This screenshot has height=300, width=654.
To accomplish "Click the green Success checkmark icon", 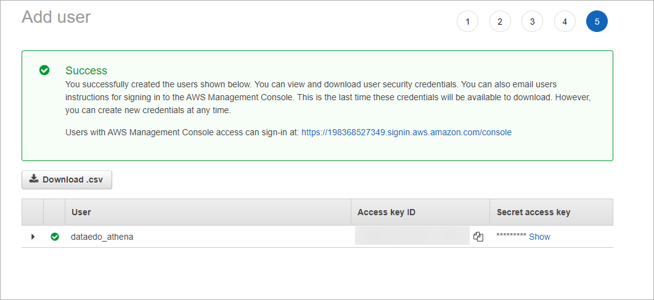I will tap(44, 70).
